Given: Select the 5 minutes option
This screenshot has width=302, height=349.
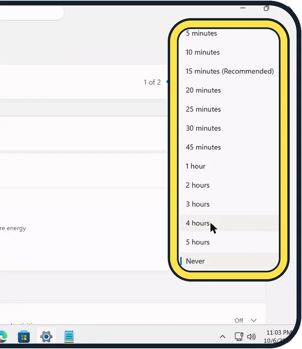Looking at the screenshot, I should point(229,33).
